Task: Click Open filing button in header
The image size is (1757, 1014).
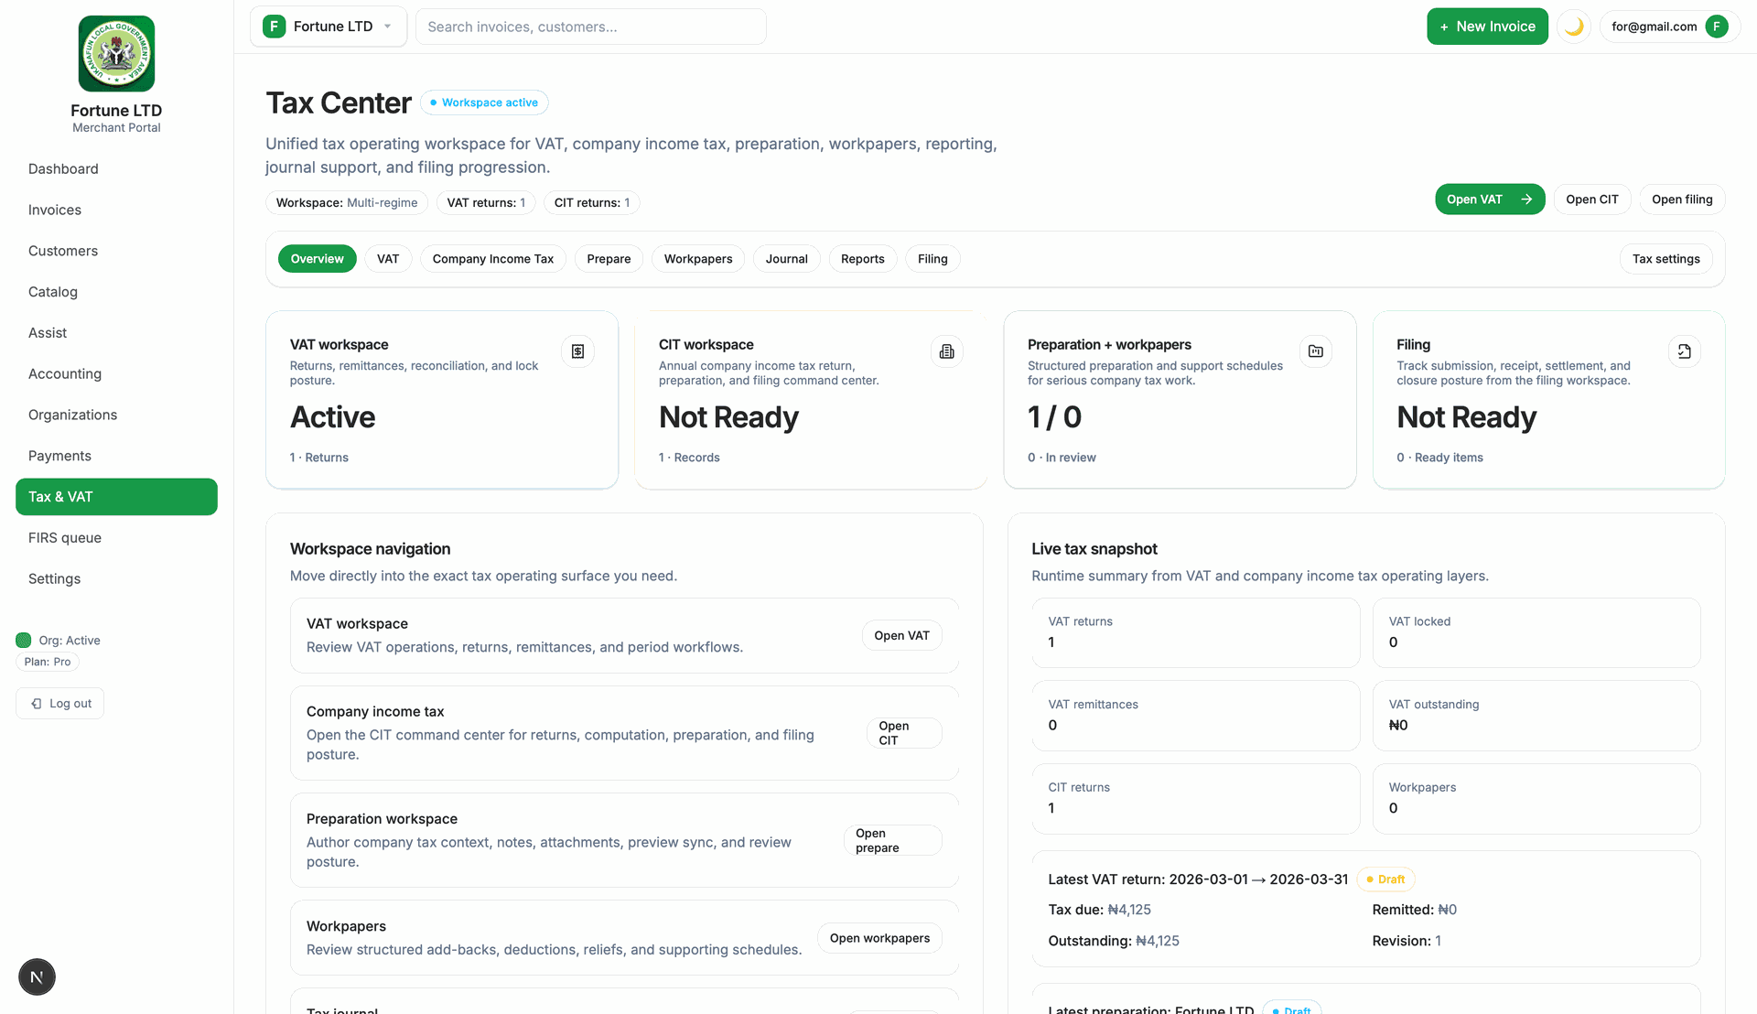Action: pos(1682,200)
